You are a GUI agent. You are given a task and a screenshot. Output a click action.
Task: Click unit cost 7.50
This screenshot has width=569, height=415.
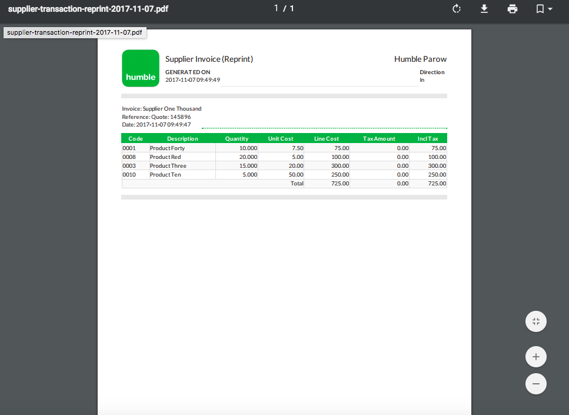pyautogui.click(x=298, y=148)
